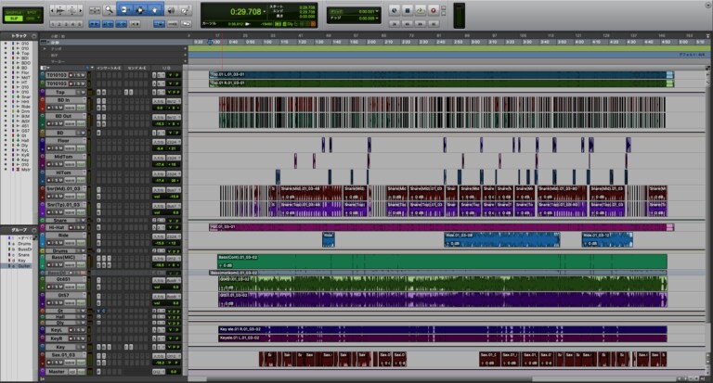
Task: Enable SPOT edit mode
Action: (32, 12)
